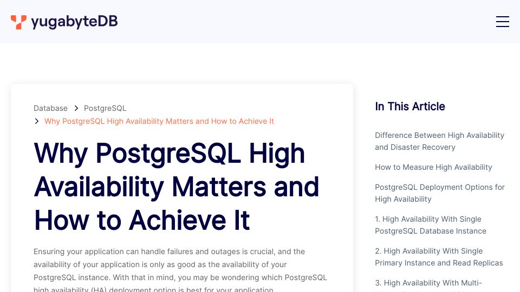Open the PostgreSQL breadcrumb link
The width and height of the screenshot is (520, 292).
[105, 108]
